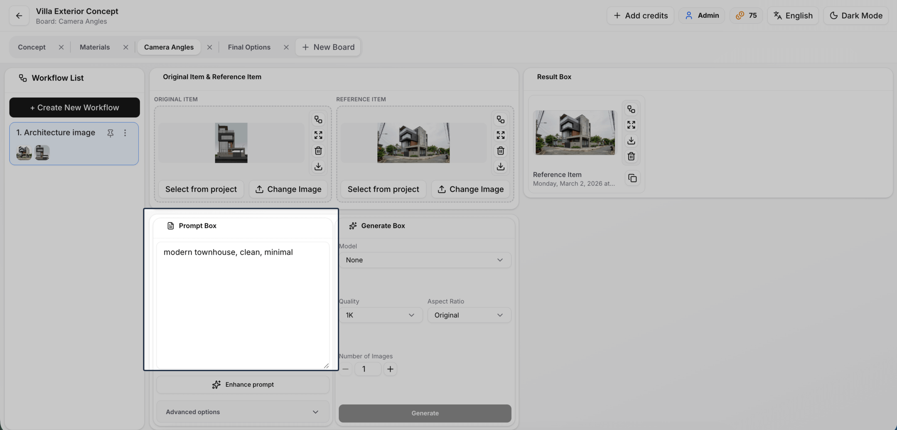Switch to the Materials board tab
Viewport: 897px width, 430px height.
[95, 47]
